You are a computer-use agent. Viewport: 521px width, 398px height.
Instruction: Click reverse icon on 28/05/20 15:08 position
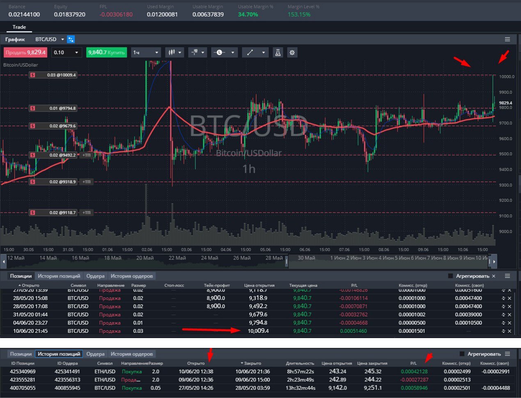(503, 298)
